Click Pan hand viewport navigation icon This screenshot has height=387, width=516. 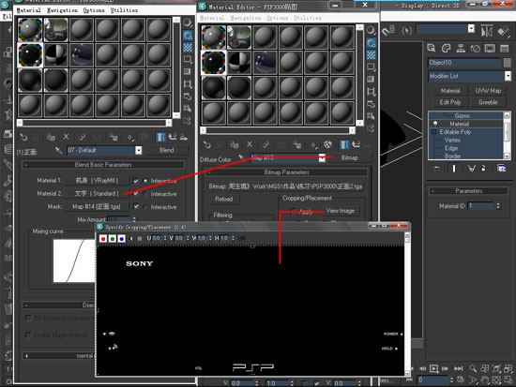(x=484, y=380)
